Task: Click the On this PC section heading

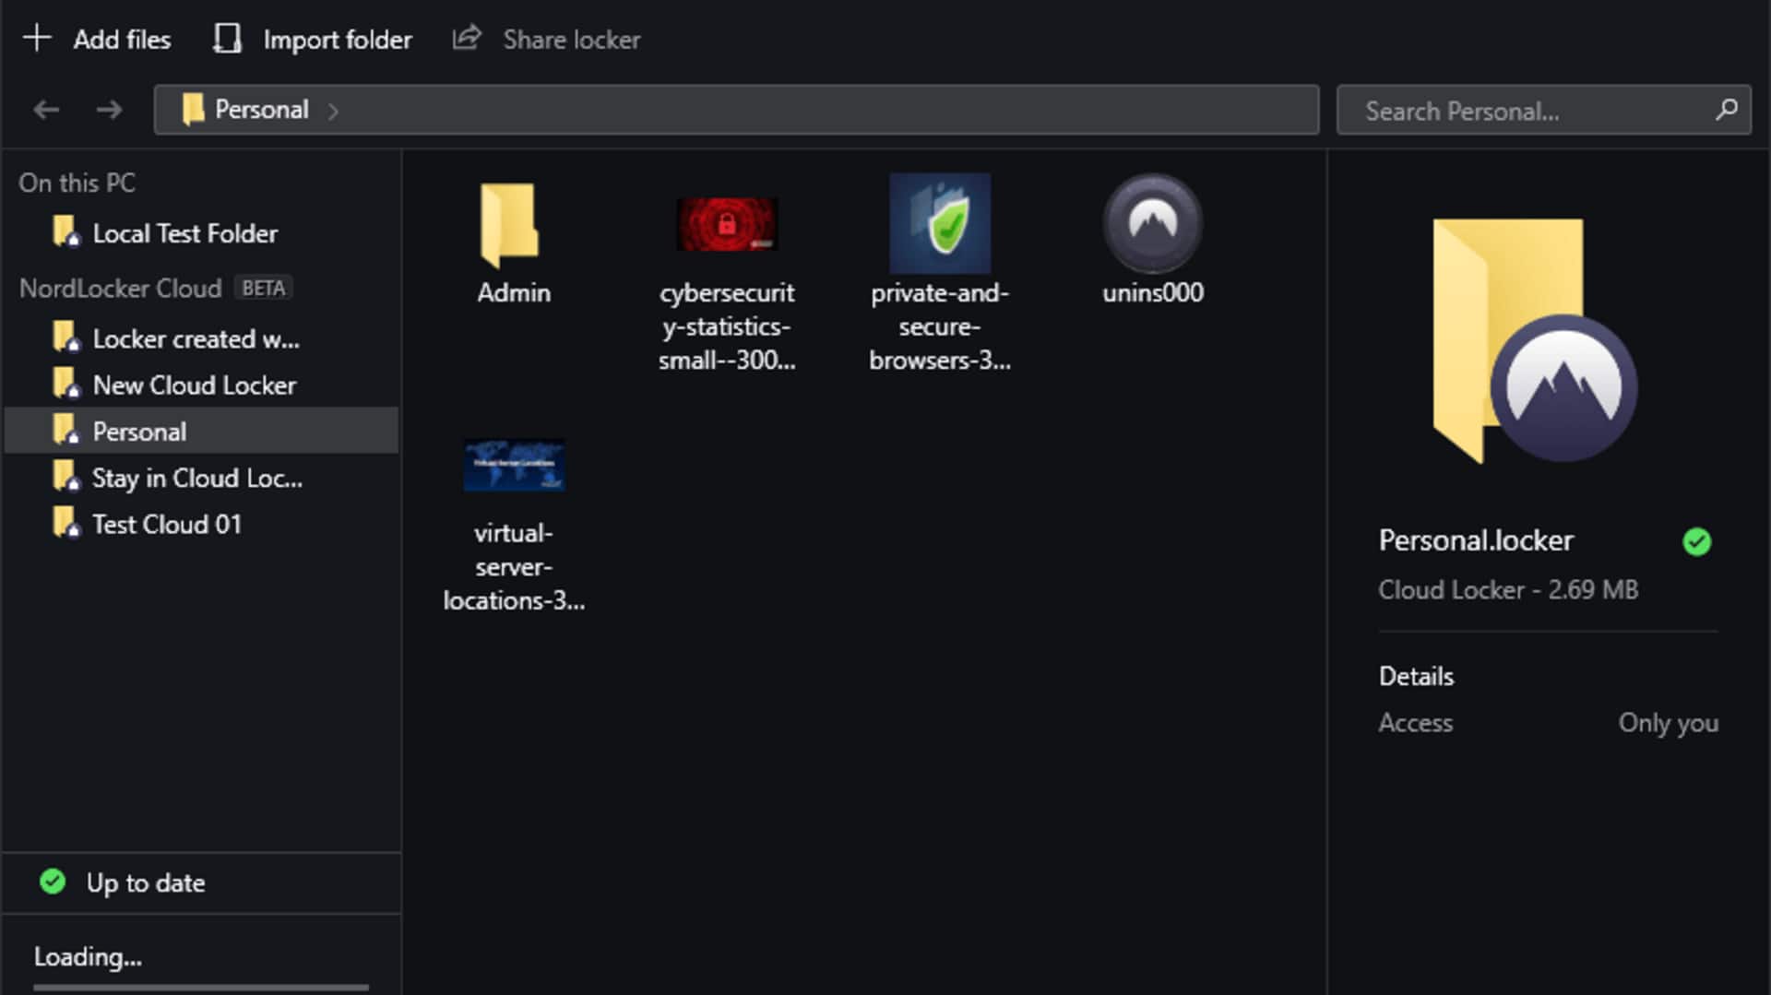Action: (x=77, y=183)
